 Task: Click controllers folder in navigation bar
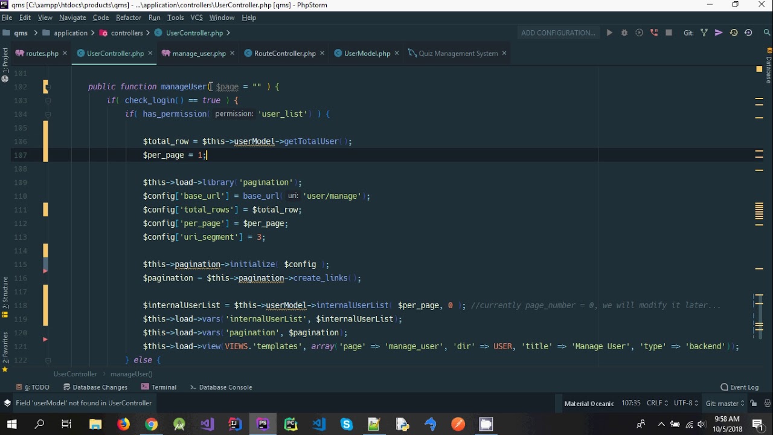122,33
